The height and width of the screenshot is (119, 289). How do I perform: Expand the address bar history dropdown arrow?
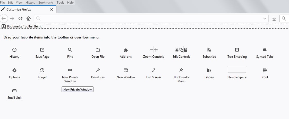tap(265, 18)
